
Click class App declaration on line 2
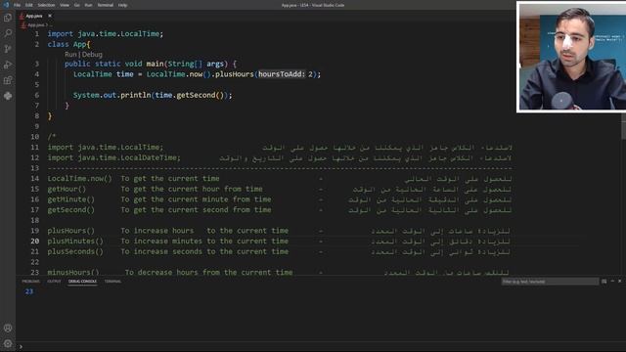coord(68,44)
